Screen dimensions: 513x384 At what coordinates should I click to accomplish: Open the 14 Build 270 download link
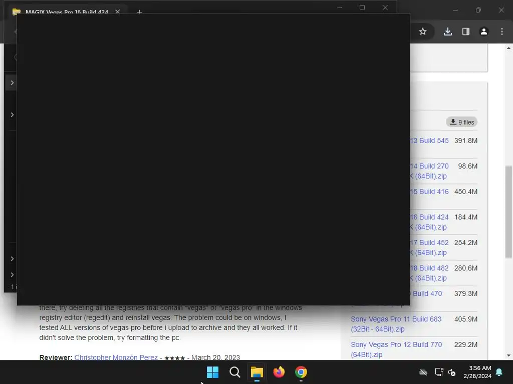pos(429,171)
